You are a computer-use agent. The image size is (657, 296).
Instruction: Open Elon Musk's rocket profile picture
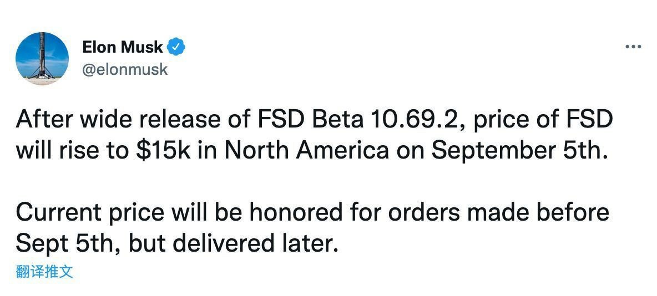42,58
